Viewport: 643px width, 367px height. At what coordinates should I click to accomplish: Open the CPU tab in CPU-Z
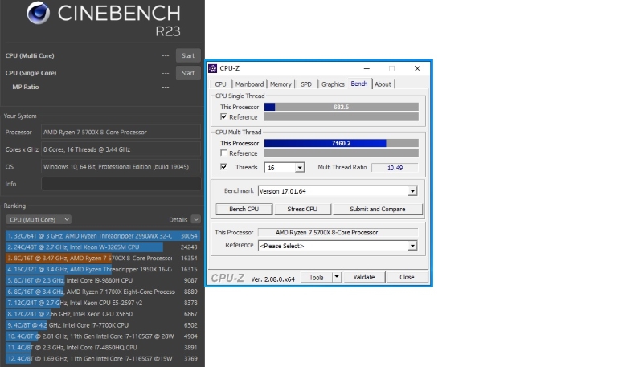[x=220, y=84]
